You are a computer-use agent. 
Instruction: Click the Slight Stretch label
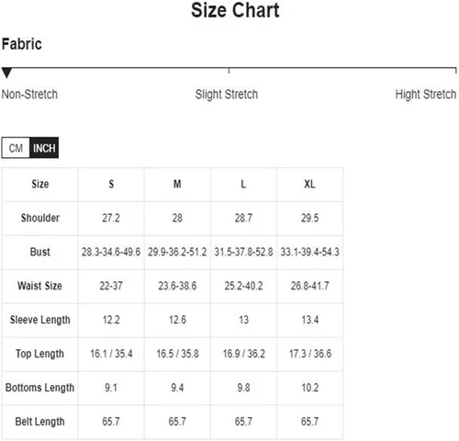(x=227, y=95)
